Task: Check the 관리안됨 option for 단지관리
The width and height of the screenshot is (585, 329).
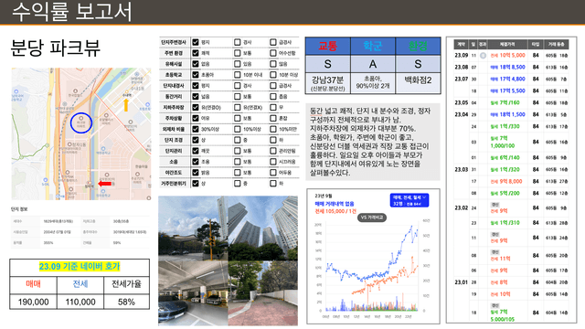Action: point(273,151)
